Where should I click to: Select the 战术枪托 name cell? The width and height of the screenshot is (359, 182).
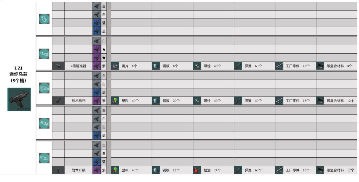pyautogui.click(x=78, y=100)
